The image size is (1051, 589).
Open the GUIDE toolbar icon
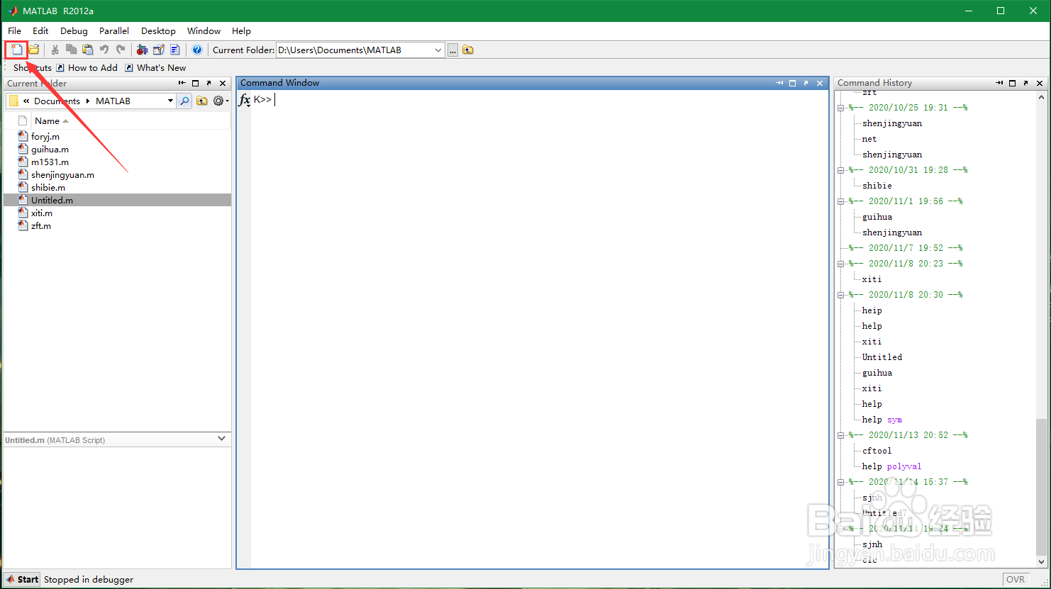[x=158, y=50]
